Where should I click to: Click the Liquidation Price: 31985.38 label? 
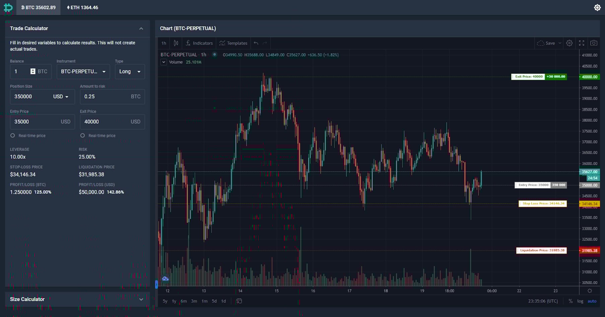click(x=541, y=250)
